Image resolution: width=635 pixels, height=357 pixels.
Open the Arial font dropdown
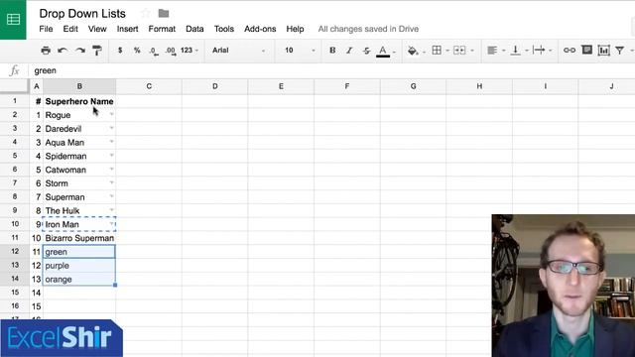[x=238, y=51]
